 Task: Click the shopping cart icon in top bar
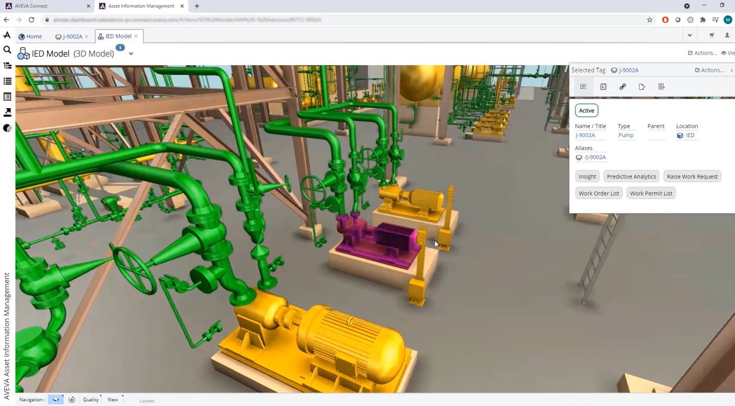(712, 36)
